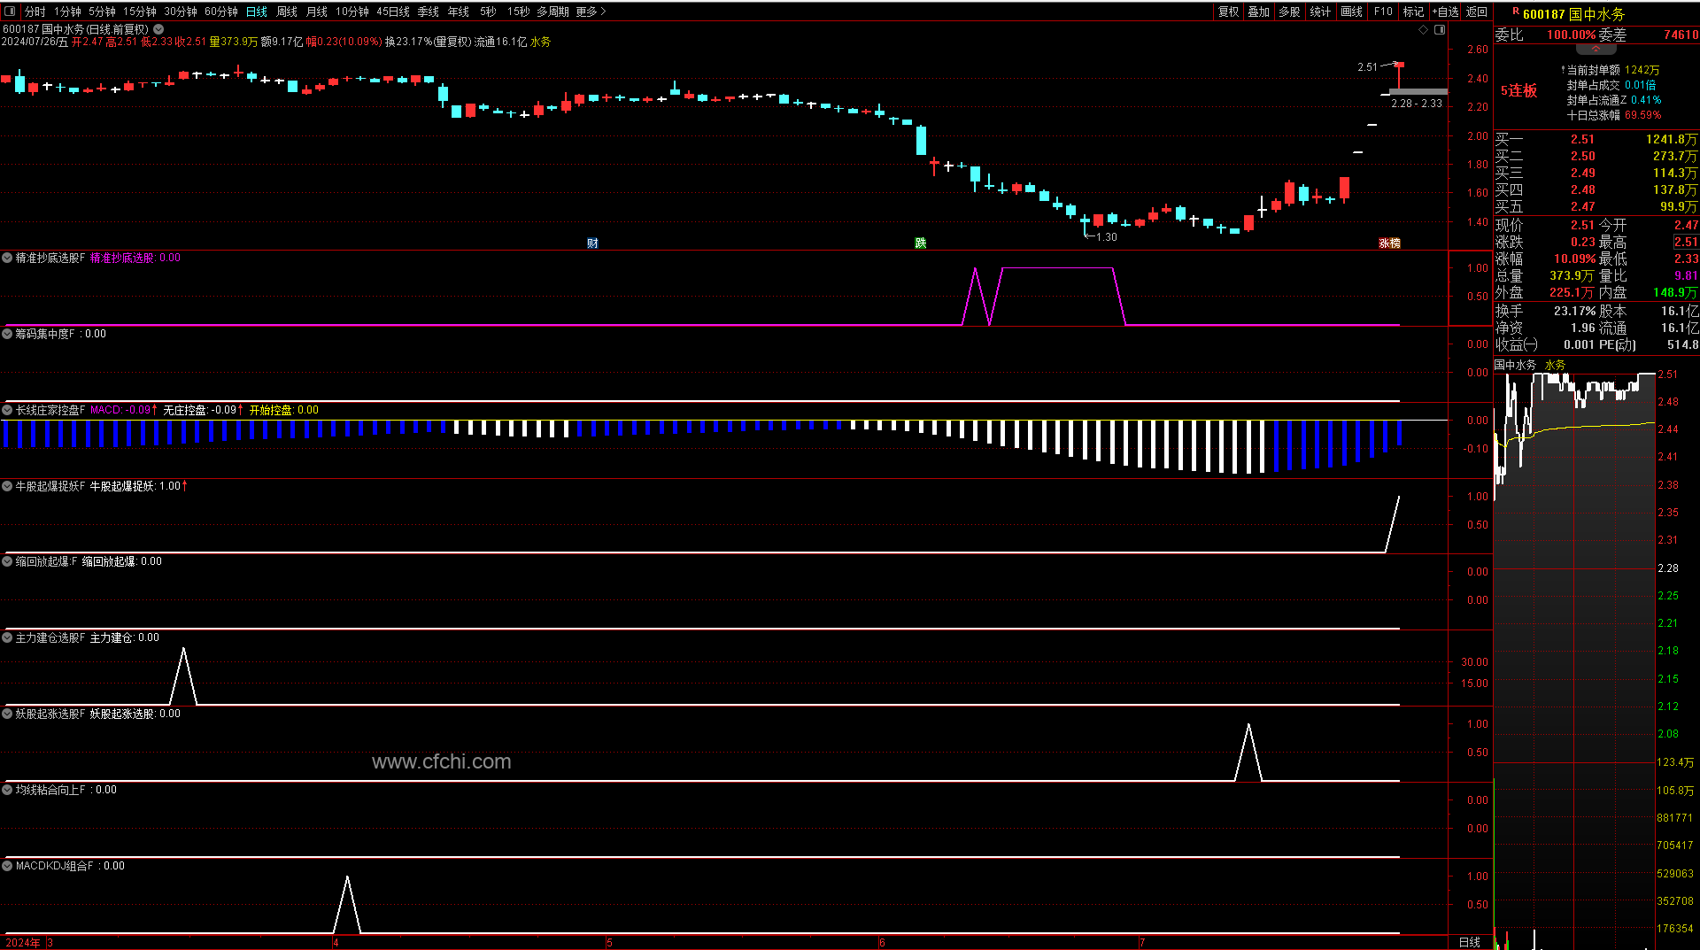Switch to the 10分钟 period

point(352,12)
